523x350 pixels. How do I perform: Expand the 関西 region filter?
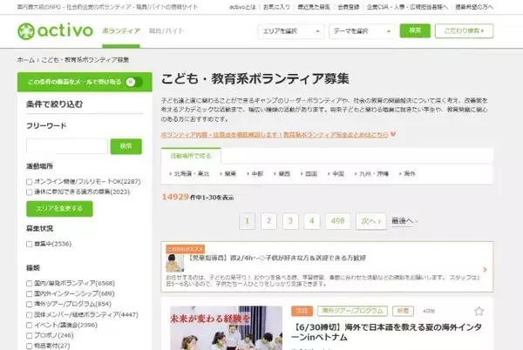click(x=282, y=173)
